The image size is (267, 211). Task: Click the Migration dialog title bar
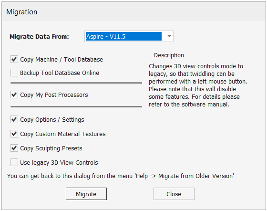click(133, 12)
